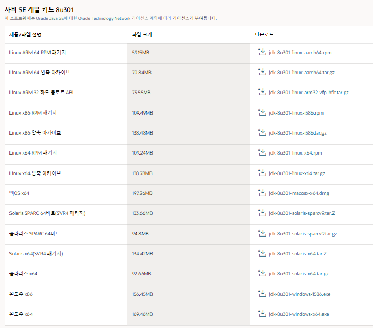Select the 솔라리스 SPARC 64비트 cell
This screenshot has height=328, width=373.
(66, 234)
